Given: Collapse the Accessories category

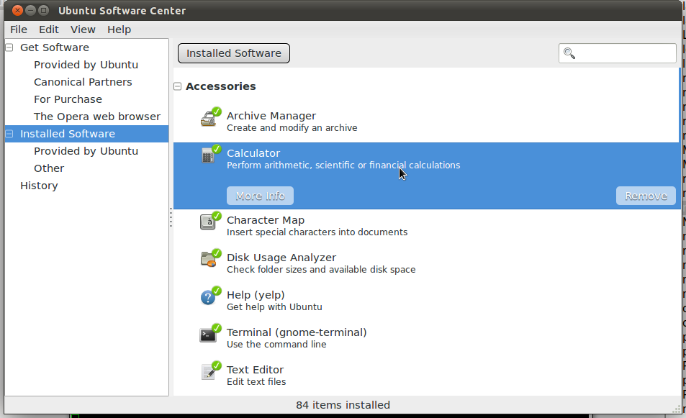Looking at the screenshot, I should tap(177, 86).
